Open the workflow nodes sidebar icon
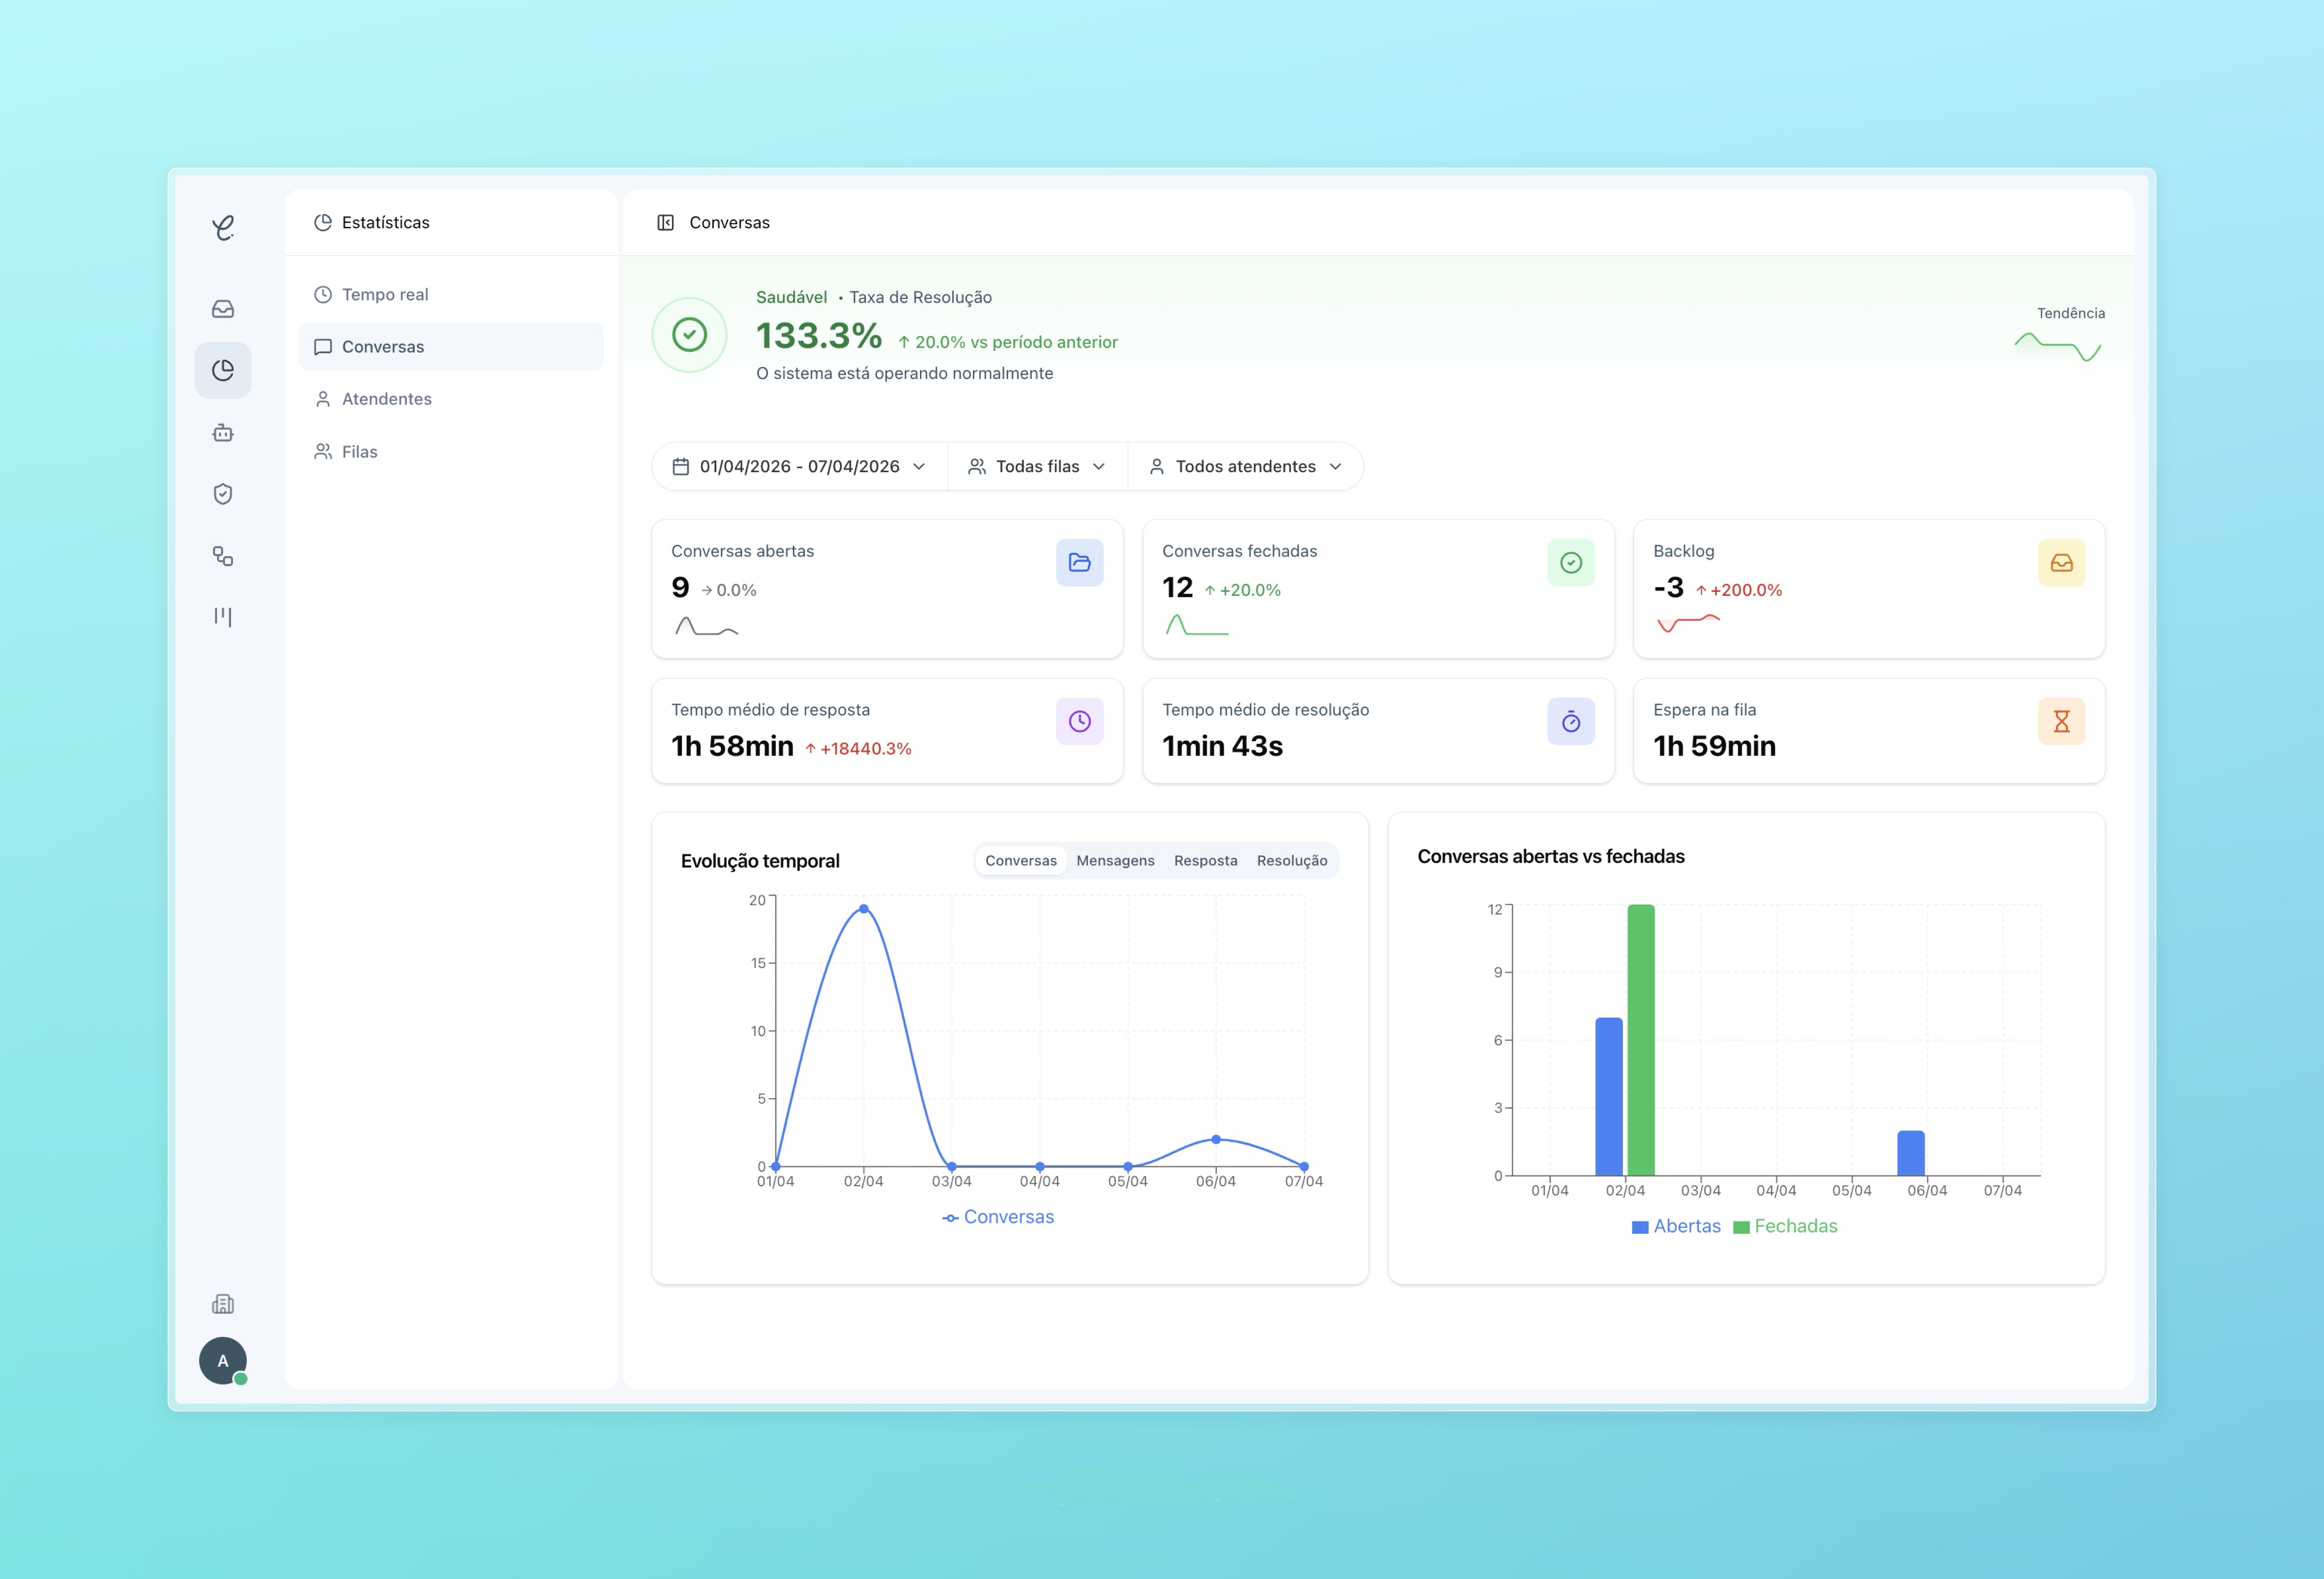The image size is (2324, 1579). click(223, 556)
